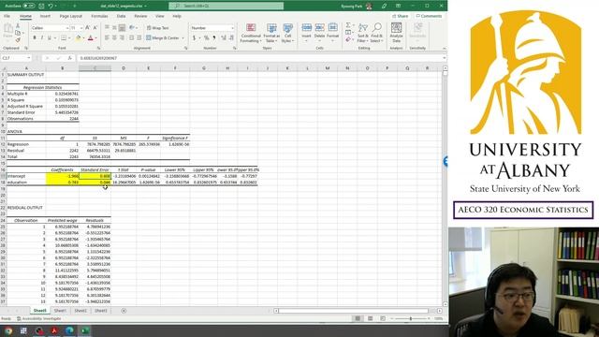Apply Underline formatting
599x337 pixels.
coord(49,37)
